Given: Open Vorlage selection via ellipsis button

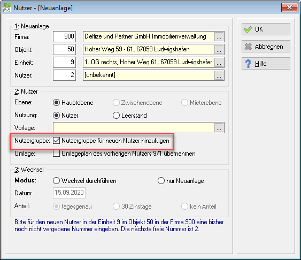Looking at the screenshot, I should tap(219, 128).
